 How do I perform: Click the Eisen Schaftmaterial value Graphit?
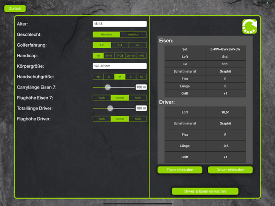(225, 71)
